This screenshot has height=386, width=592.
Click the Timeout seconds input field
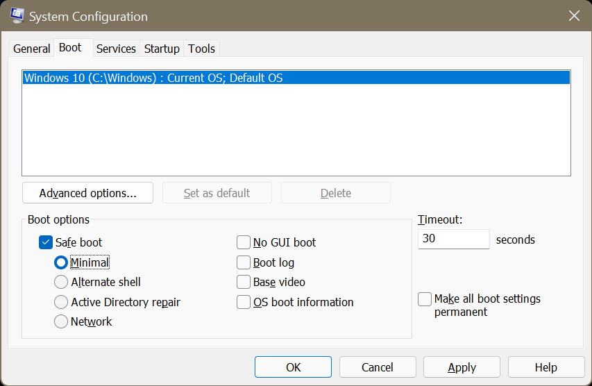point(453,239)
